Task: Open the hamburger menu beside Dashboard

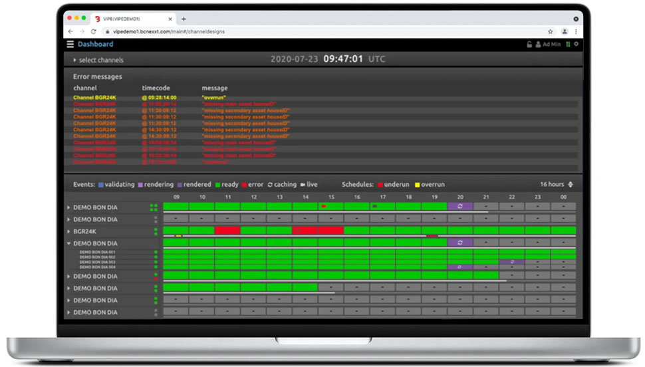Action: pyautogui.click(x=70, y=44)
